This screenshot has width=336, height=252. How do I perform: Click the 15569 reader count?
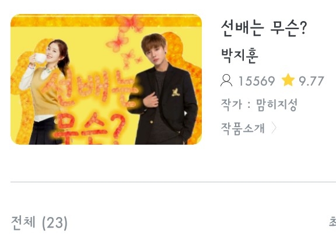[x=257, y=81]
